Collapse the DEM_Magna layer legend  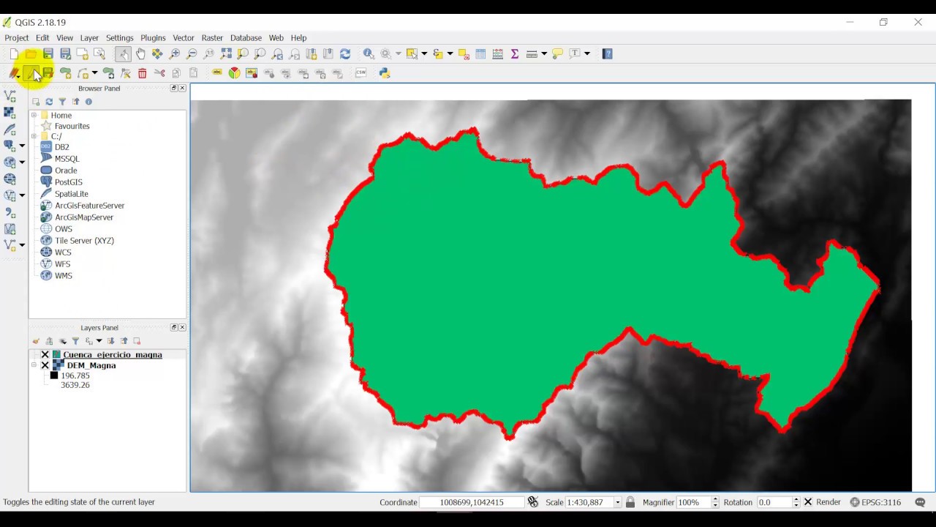pyautogui.click(x=34, y=365)
